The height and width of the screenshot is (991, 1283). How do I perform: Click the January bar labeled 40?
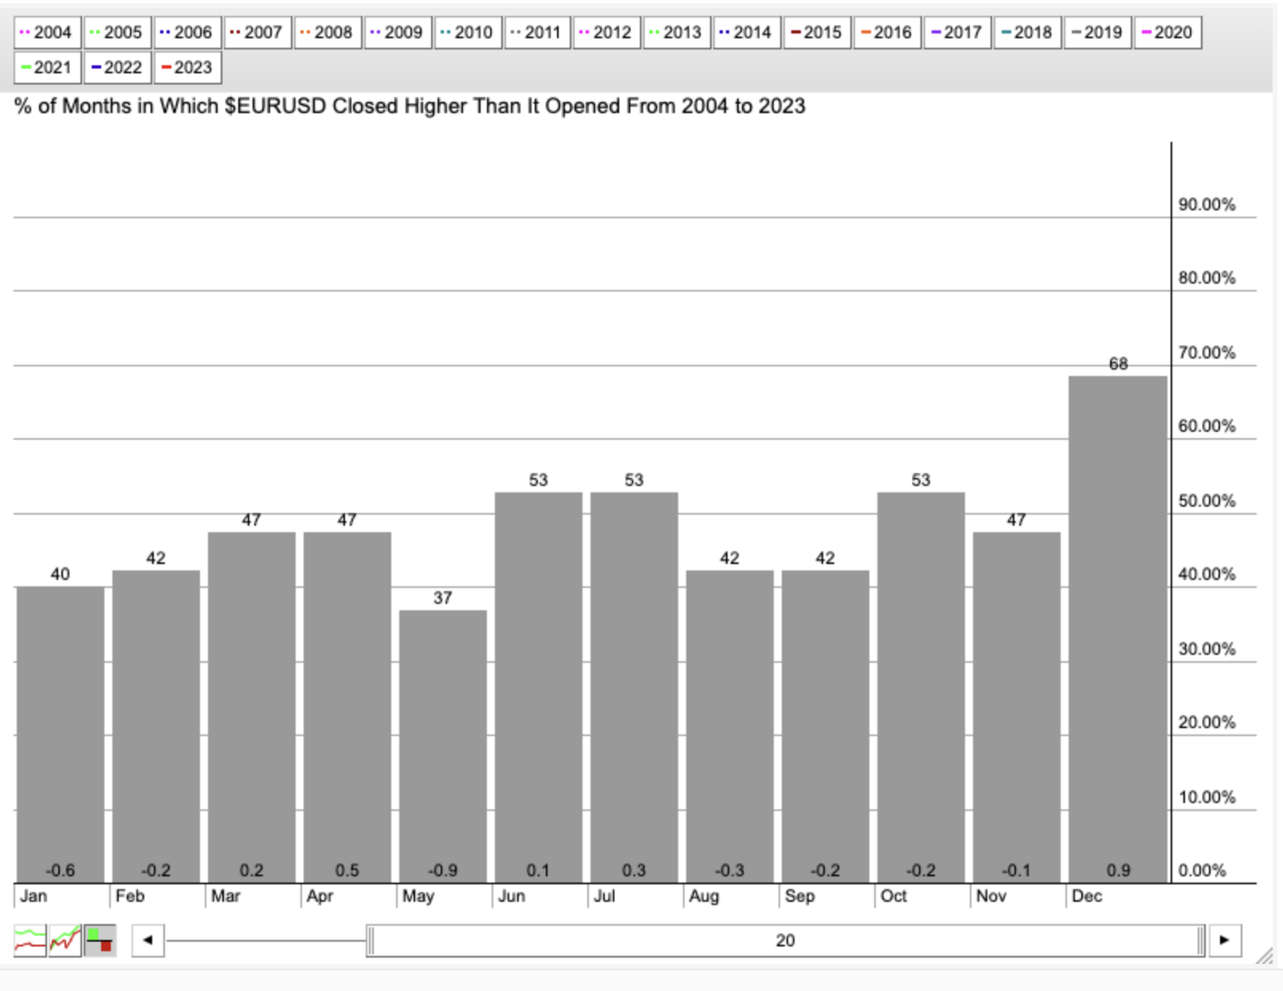61,734
